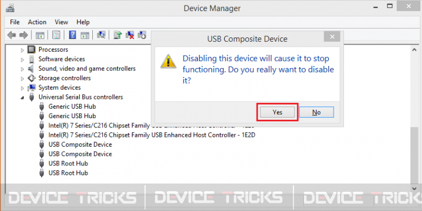Click the Forward arrow toolbar icon

[x=24, y=35]
